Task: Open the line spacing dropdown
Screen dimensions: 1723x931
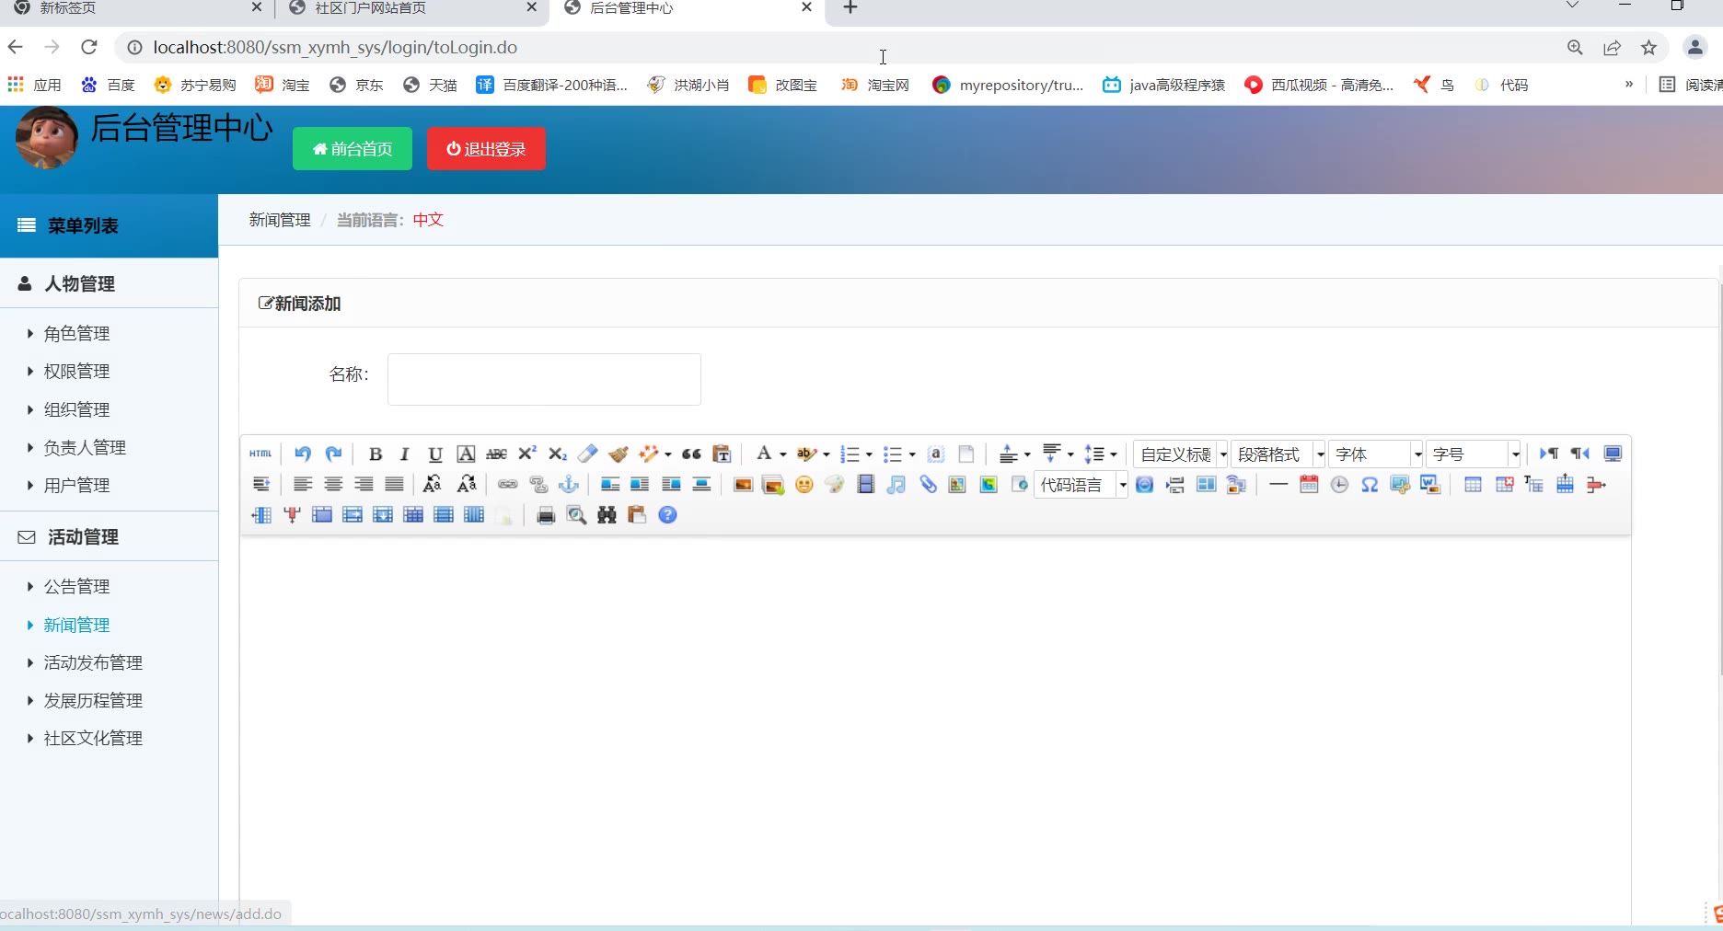Action: click(x=1114, y=454)
